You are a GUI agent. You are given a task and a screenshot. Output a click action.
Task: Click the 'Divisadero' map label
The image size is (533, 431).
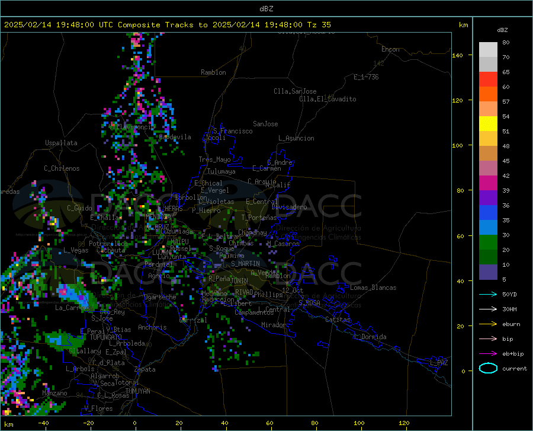coord(289,207)
